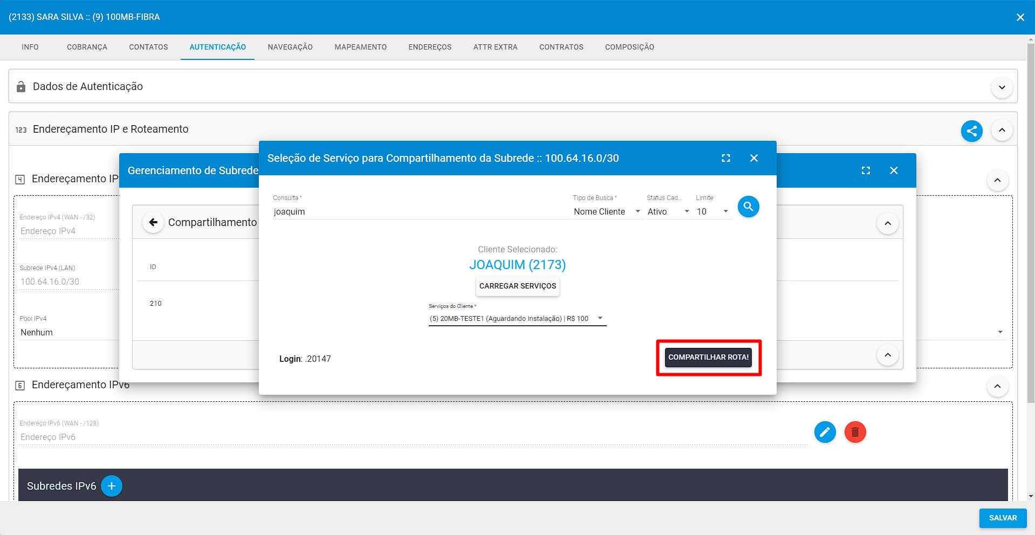The width and height of the screenshot is (1035, 535).
Task: Click the Subrede IPv4 field showing 100.64.16.0/30
Action: [69, 282]
